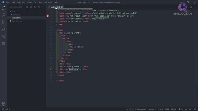This screenshot has width=198, height=111.
Task: Click the closing html tag
Action: tap(60, 81)
